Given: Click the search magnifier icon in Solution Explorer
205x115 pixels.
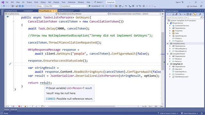Looking at the screenshot, I should click(x=201, y=18).
